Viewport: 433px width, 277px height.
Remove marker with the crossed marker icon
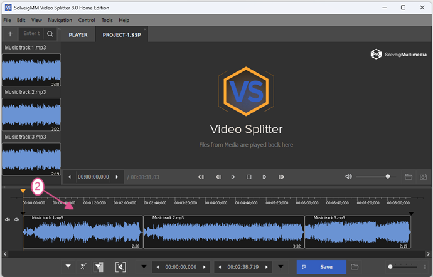coord(83,267)
